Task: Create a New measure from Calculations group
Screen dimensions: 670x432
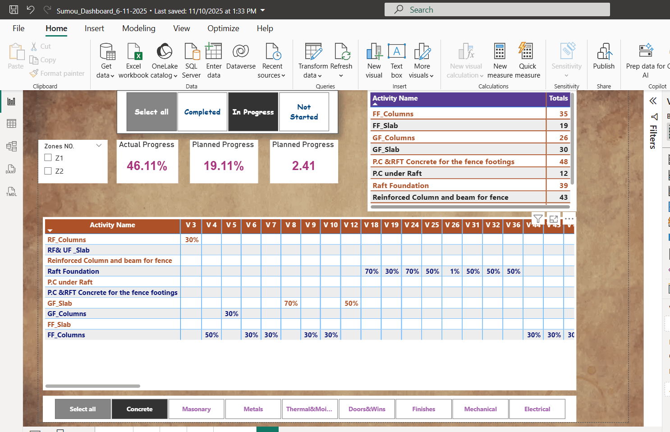Action: click(x=500, y=61)
